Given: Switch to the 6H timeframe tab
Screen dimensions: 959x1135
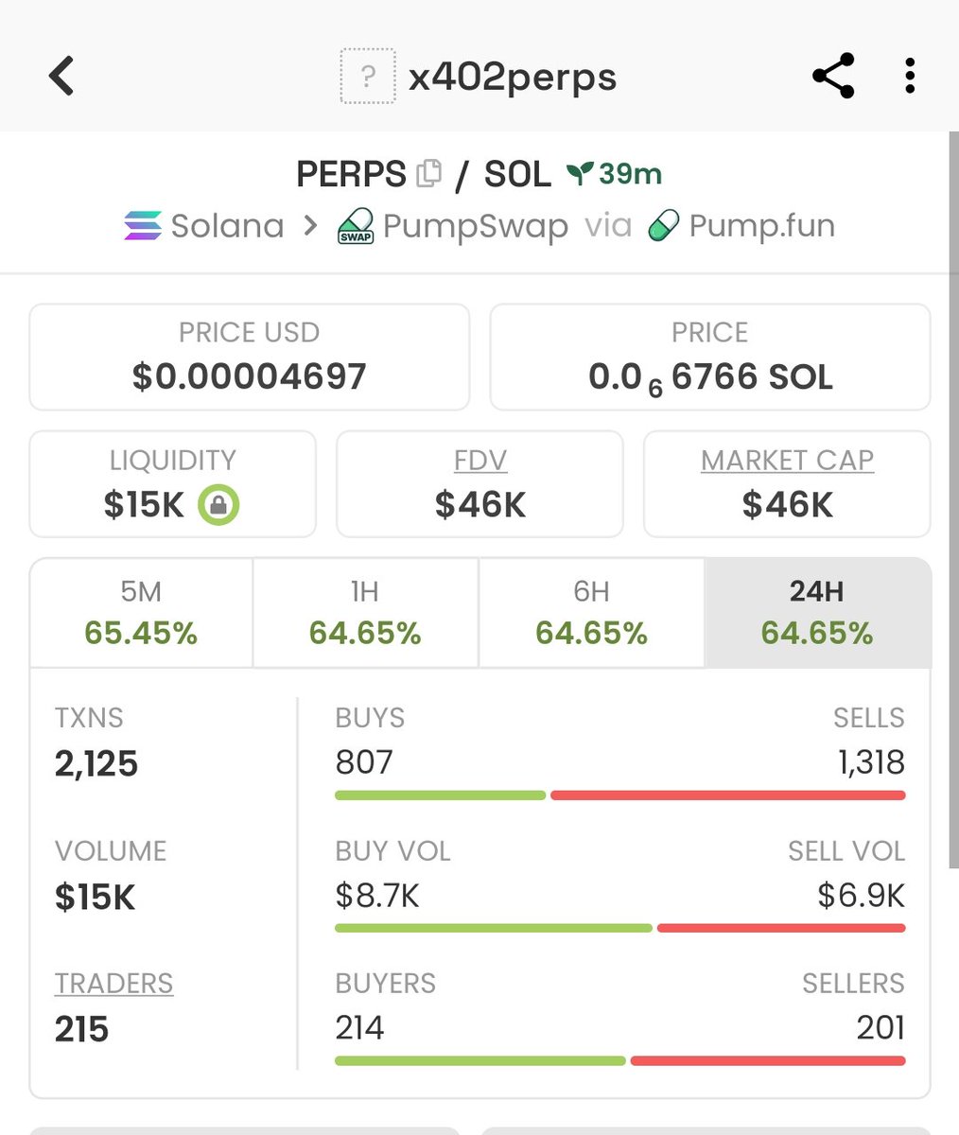Looking at the screenshot, I should [x=591, y=613].
